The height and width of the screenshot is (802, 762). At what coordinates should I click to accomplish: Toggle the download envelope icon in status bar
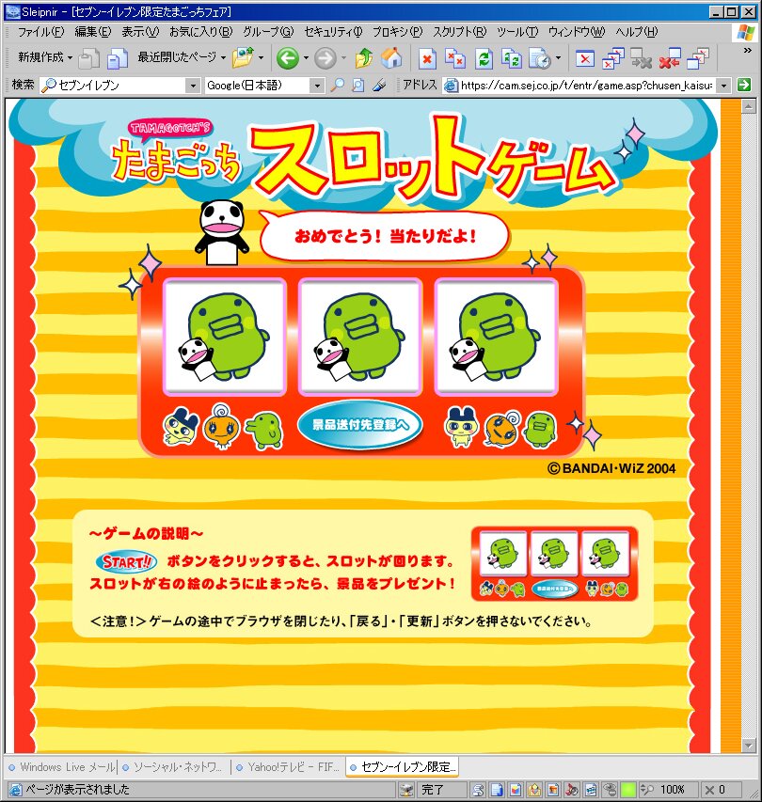[534, 790]
